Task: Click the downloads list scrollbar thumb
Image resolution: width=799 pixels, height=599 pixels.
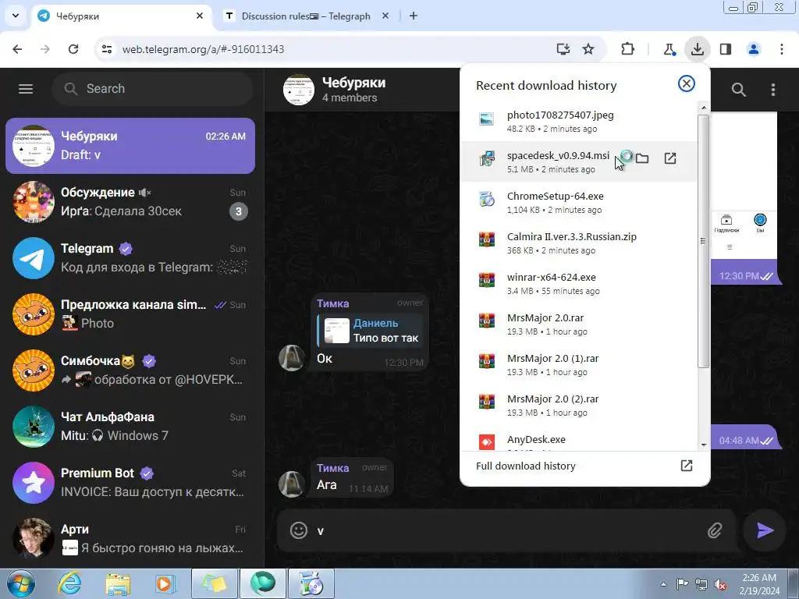Action: [704, 241]
